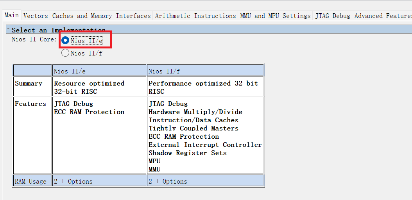Open the JTAG Debug tab
The image size is (412, 200).
(333, 16)
